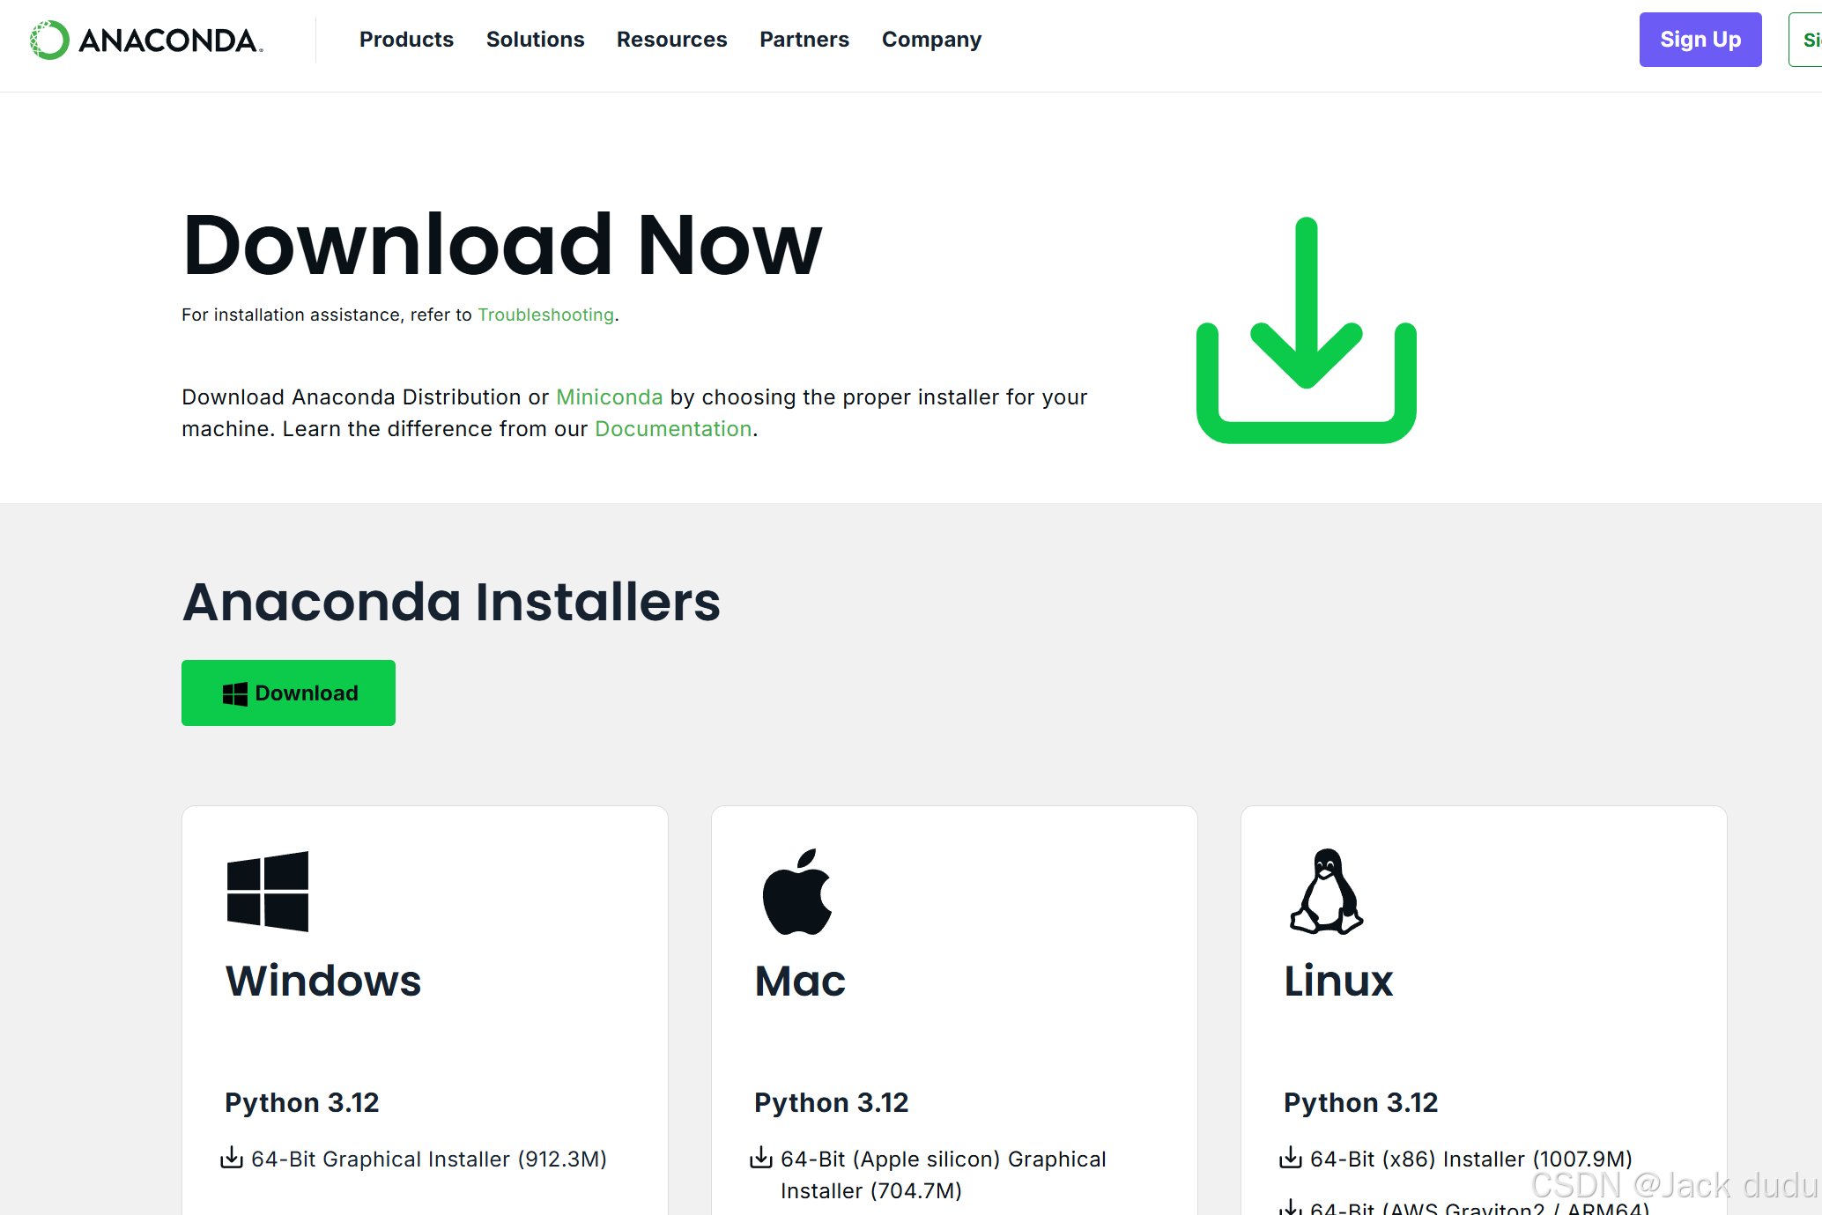Open the Documentation link
Viewport: 1822px width, 1215px height.
tap(673, 429)
